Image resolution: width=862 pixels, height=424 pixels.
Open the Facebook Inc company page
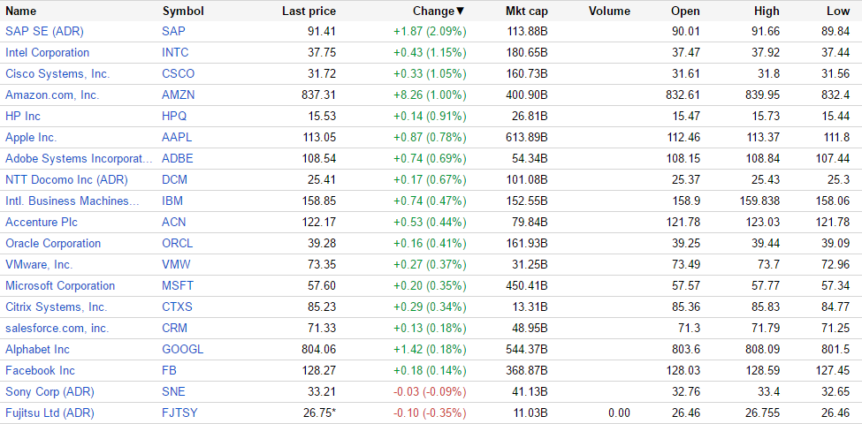[x=41, y=370]
